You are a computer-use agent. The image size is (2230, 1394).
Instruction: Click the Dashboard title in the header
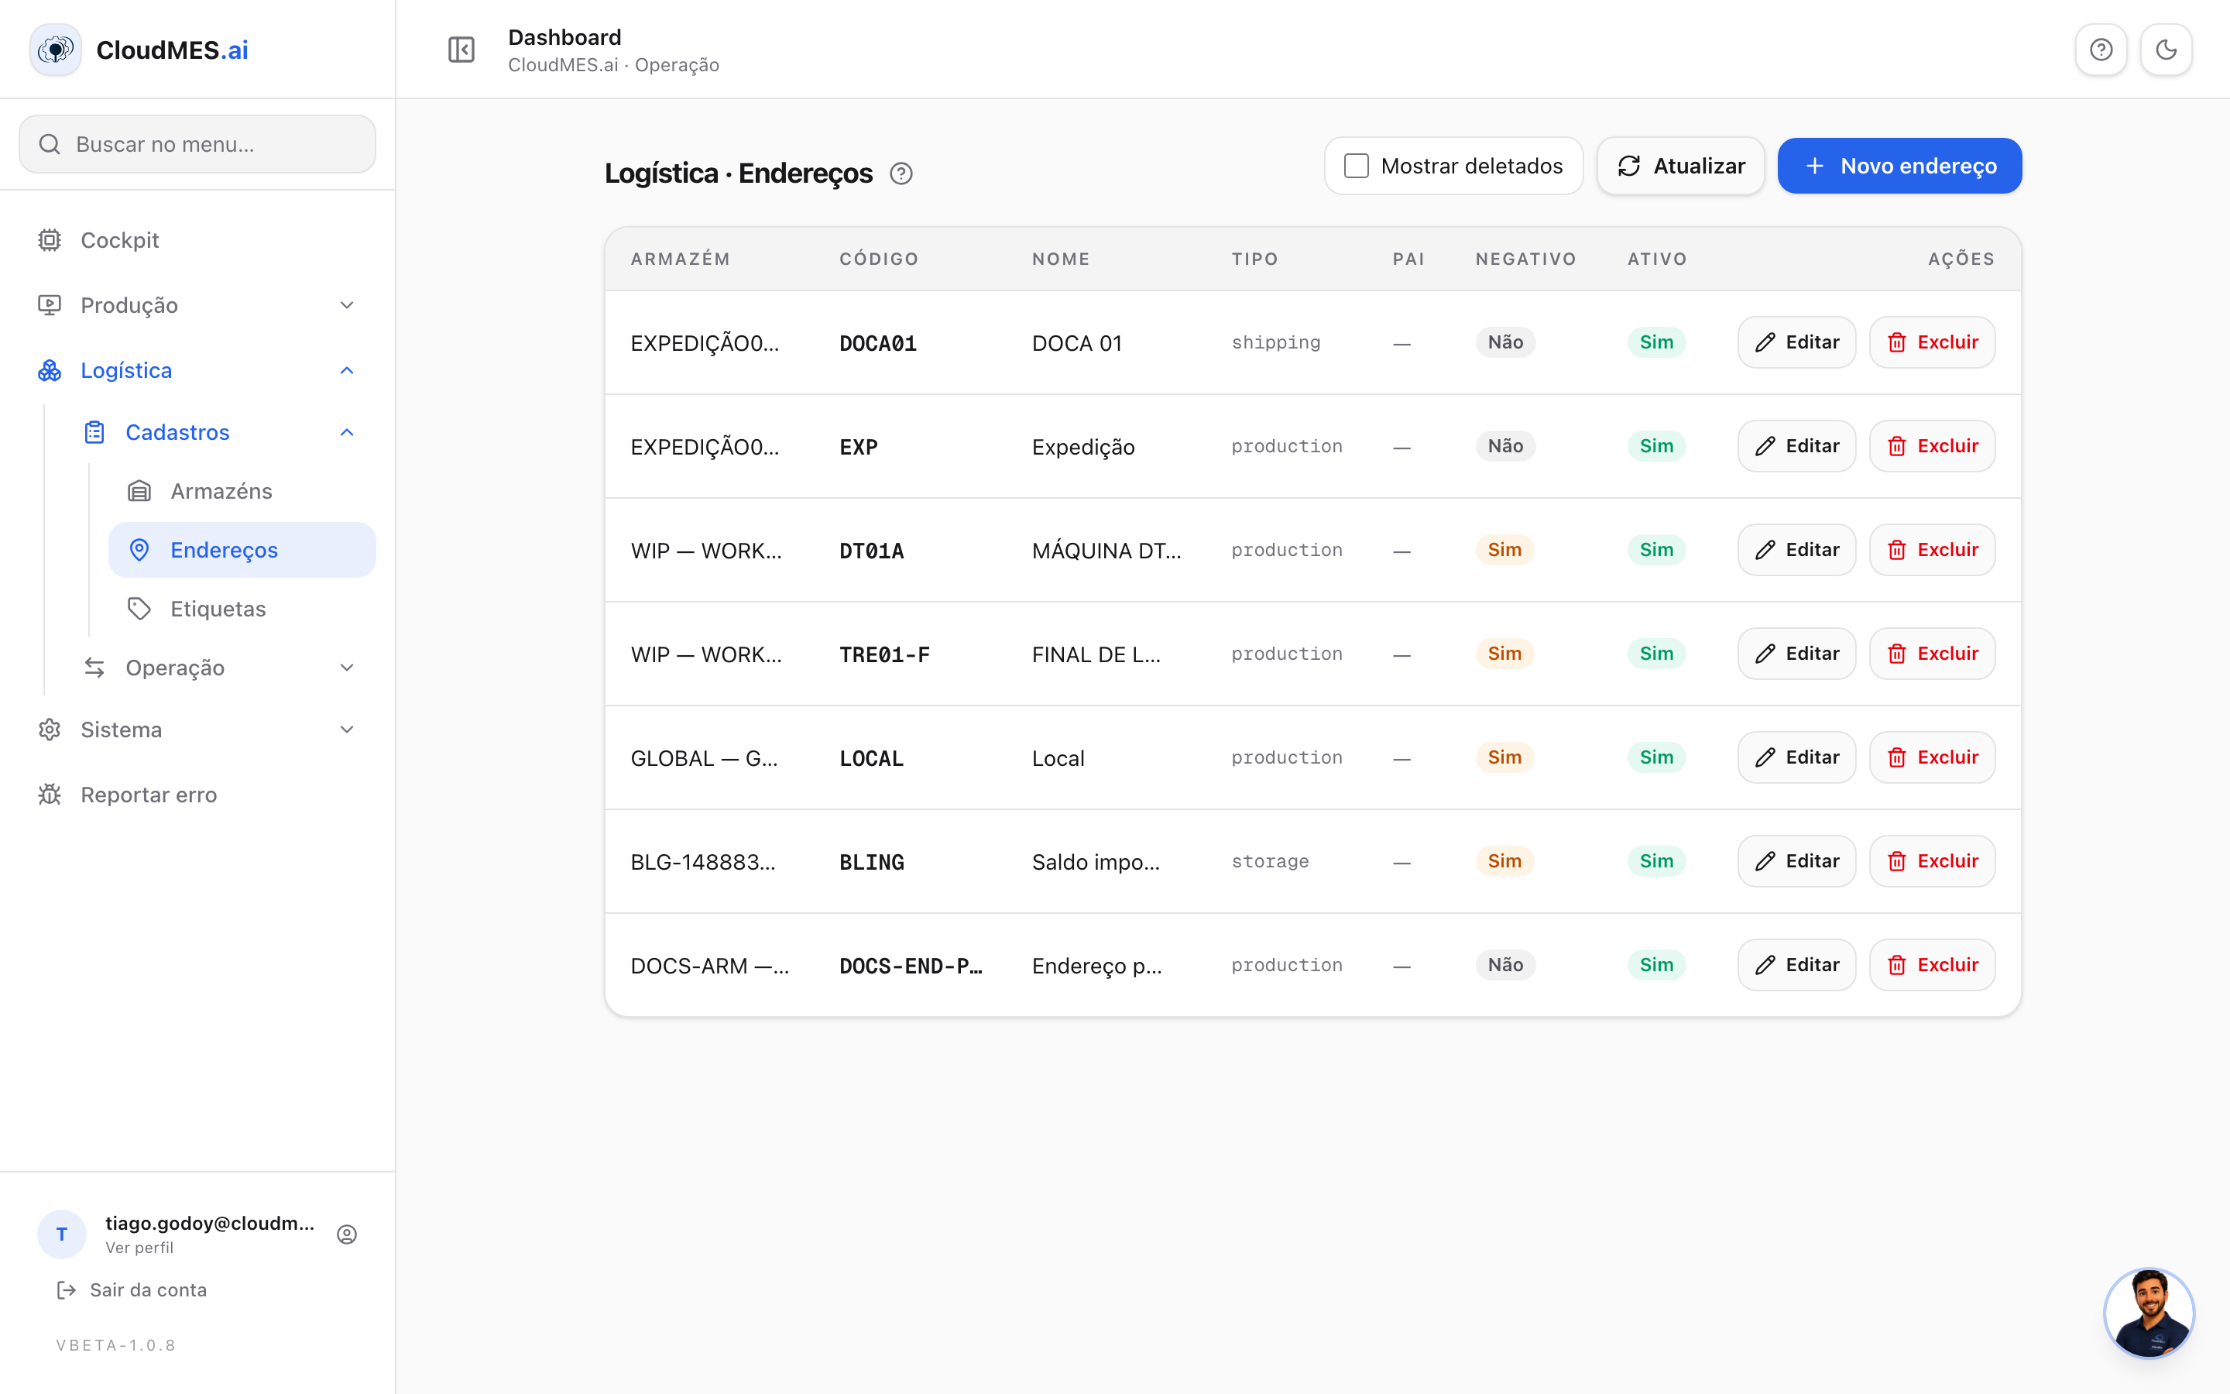pos(565,37)
